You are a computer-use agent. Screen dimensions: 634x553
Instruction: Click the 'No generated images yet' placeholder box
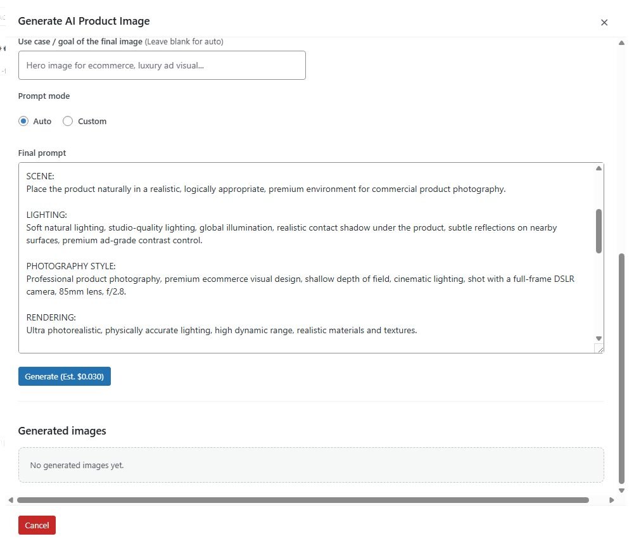pos(310,465)
